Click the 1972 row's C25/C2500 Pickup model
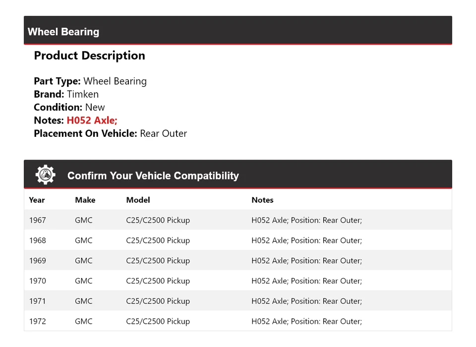Viewport: 476px width, 347px height. coord(158,322)
